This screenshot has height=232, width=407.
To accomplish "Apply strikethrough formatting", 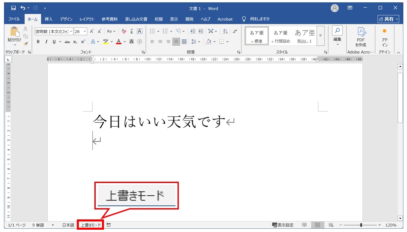I will [67, 42].
